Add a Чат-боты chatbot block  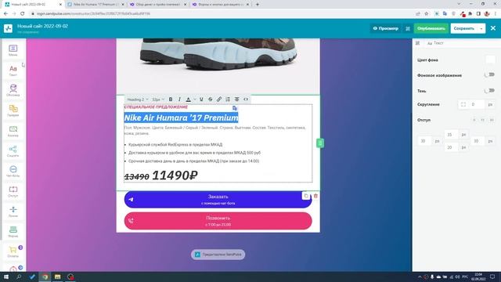tap(13, 172)
